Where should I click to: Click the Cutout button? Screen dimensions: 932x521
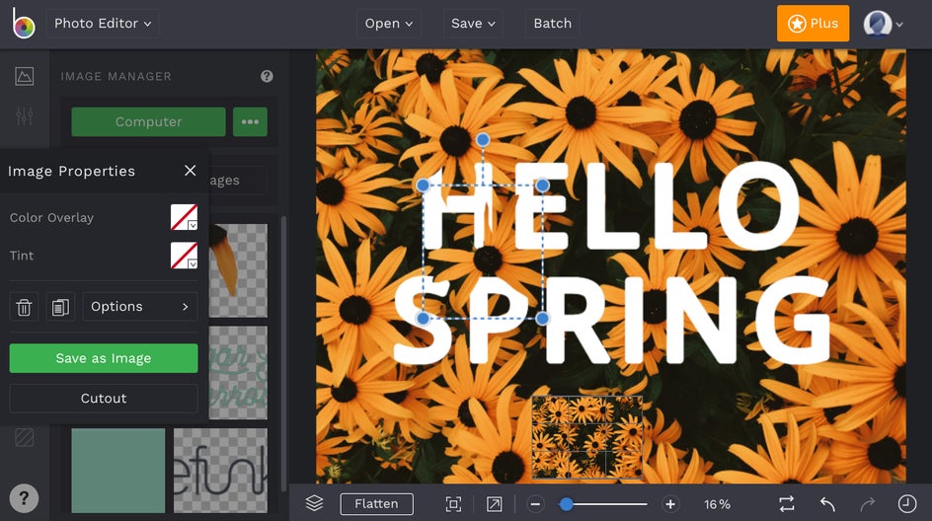[104, 398]
